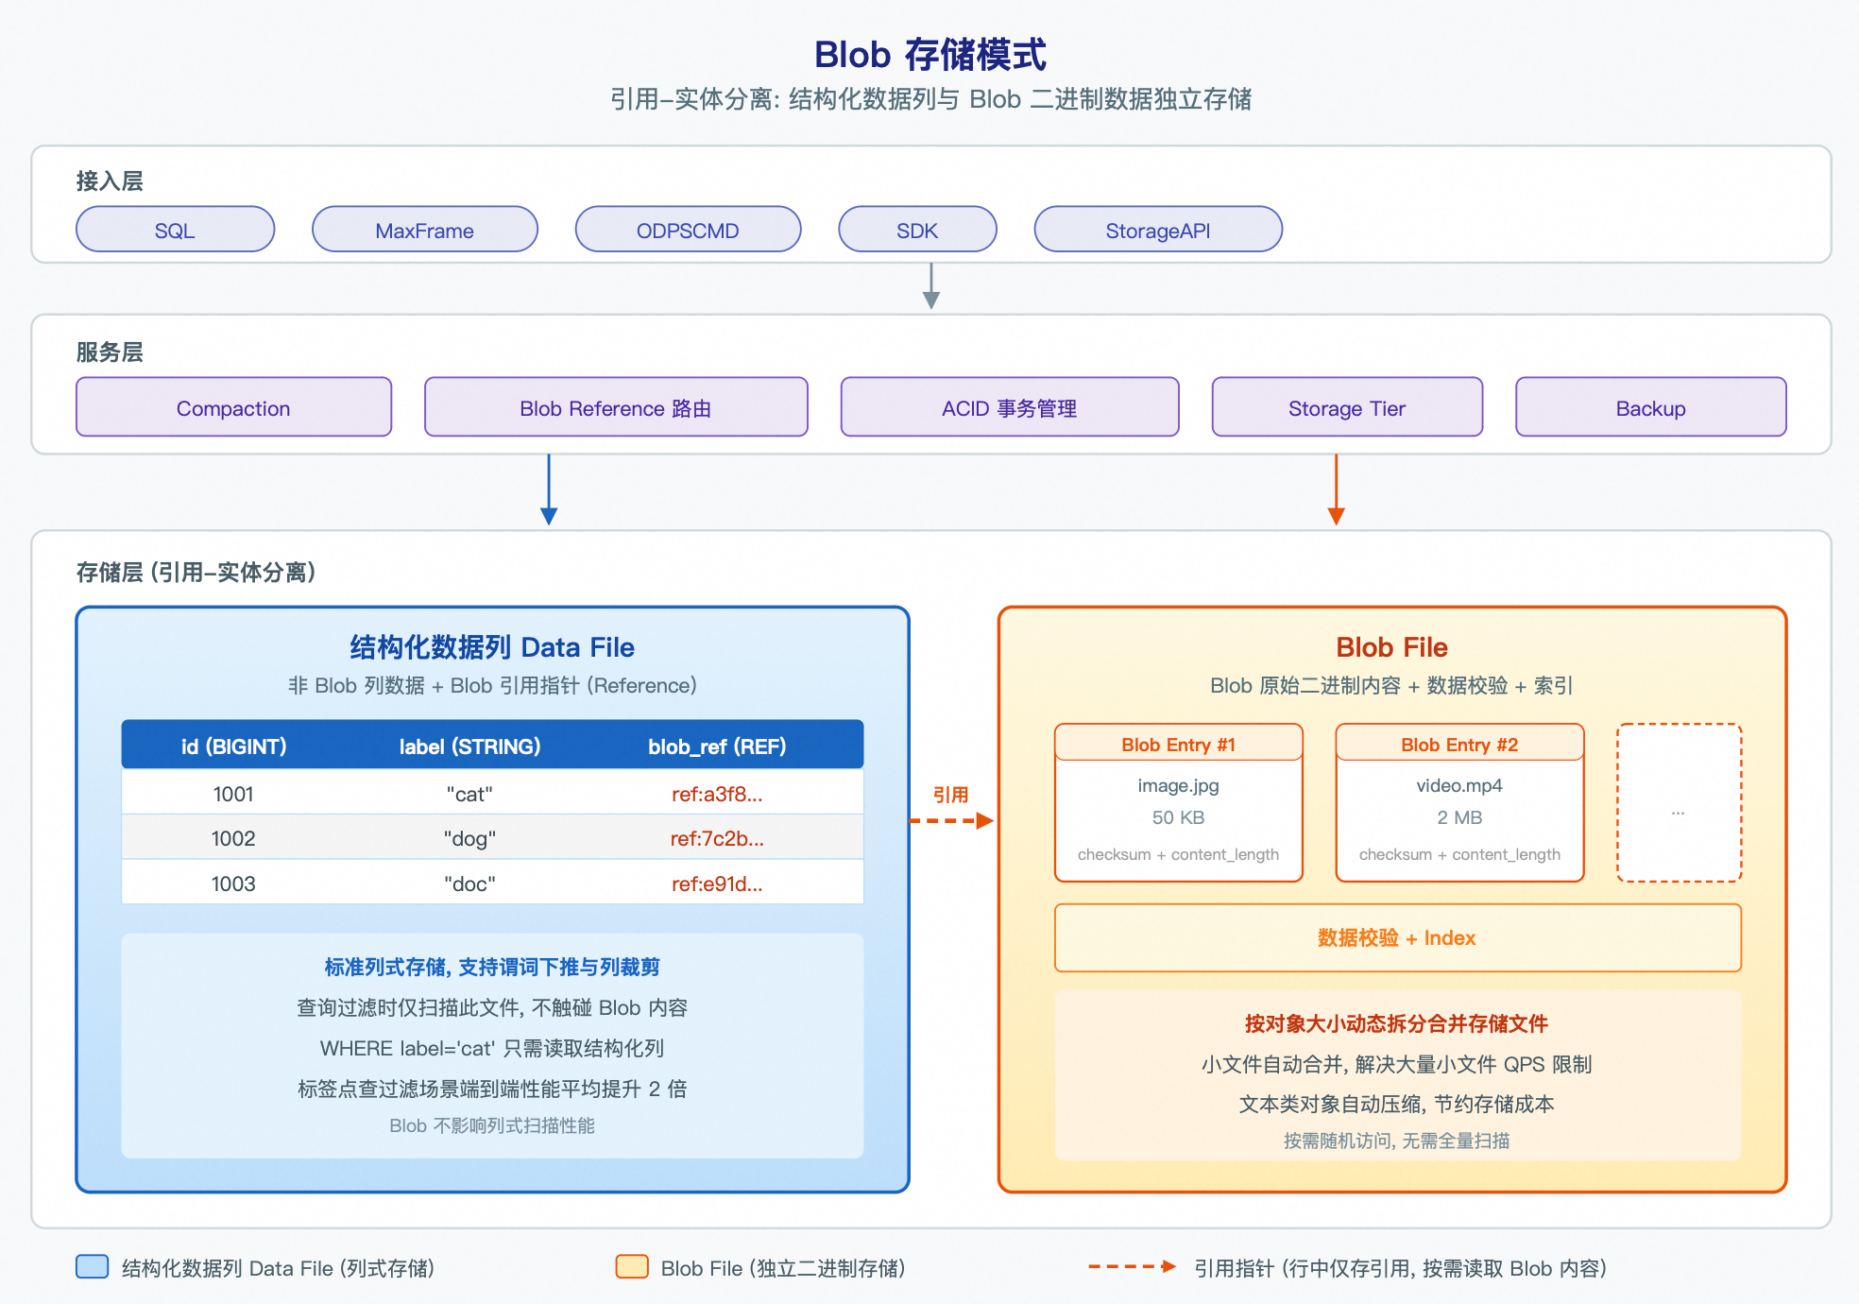Select the ACID 事务管理 box
This screenshot has height=1304, width=1859.
point(1010,407)
